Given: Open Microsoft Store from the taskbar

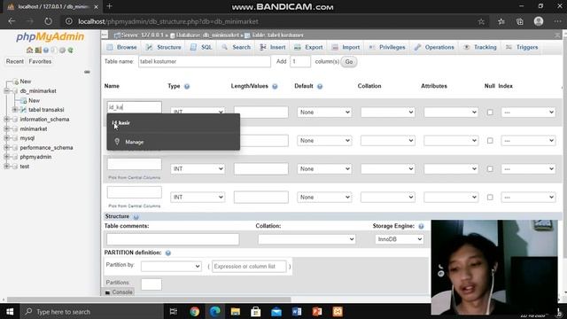Looking at the screenshot, I should click(256, 311).
